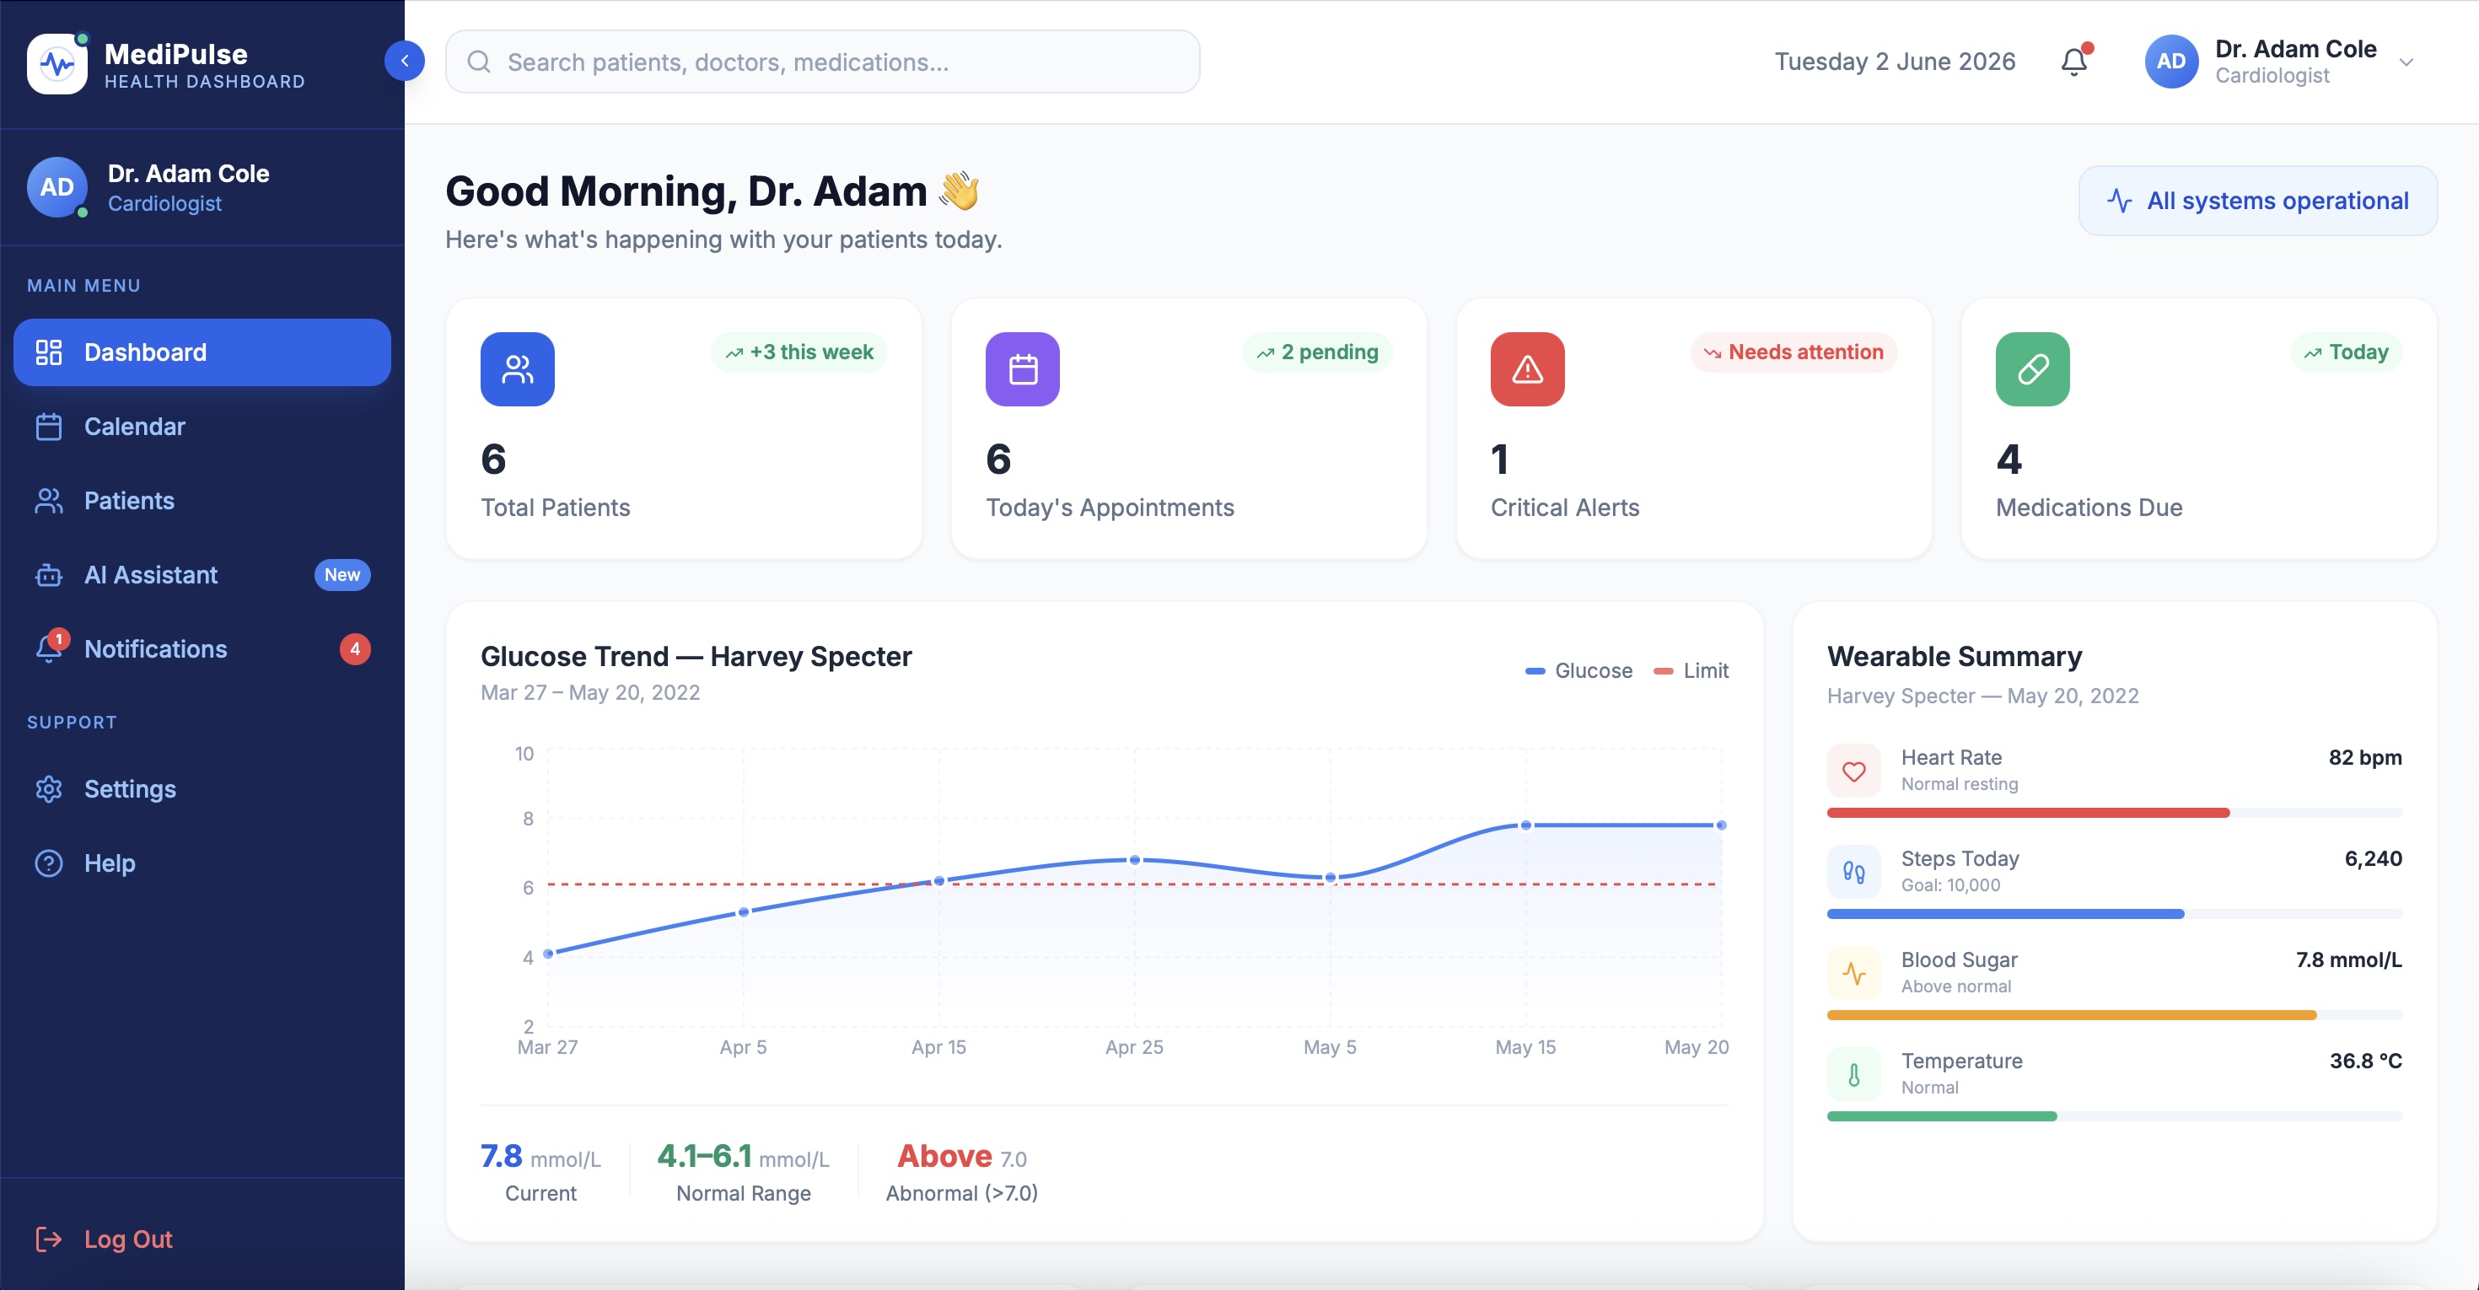Screen dimensions: 2479x1290
Task: Click the Notifications bell icon in sidebar
Action: 48,648
